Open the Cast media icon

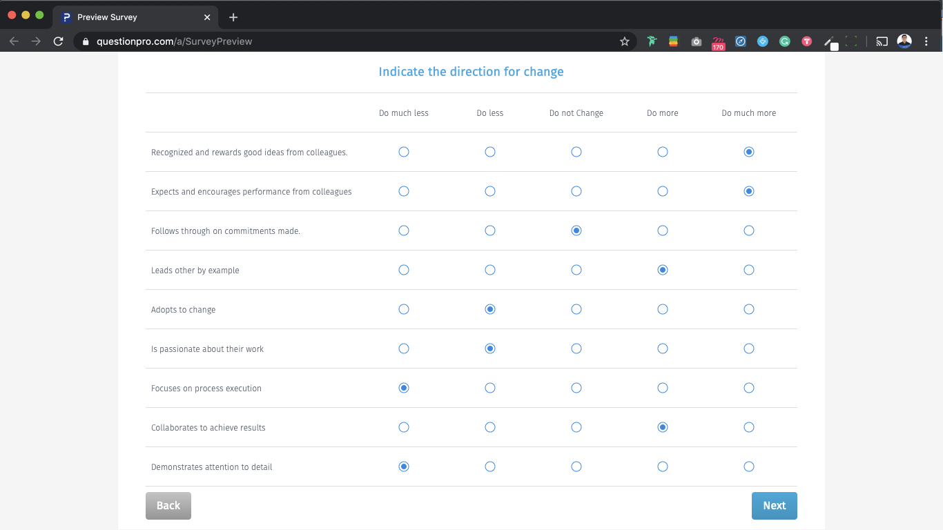pyautogui.click(x=882, y=41)
